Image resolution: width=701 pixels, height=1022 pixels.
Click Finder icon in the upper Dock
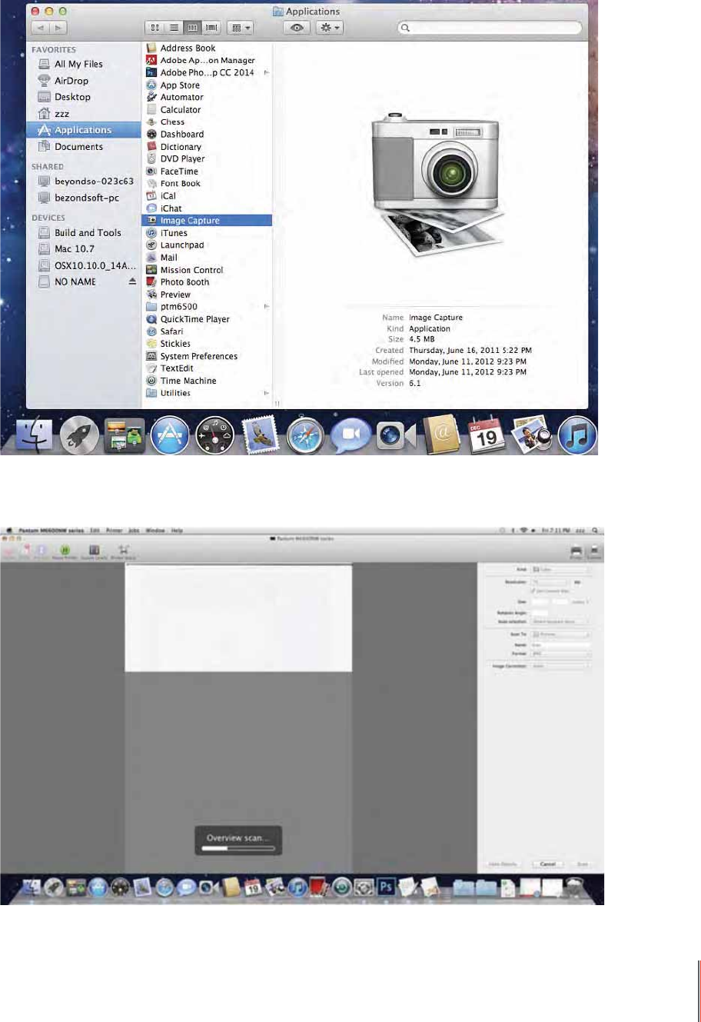33,437
